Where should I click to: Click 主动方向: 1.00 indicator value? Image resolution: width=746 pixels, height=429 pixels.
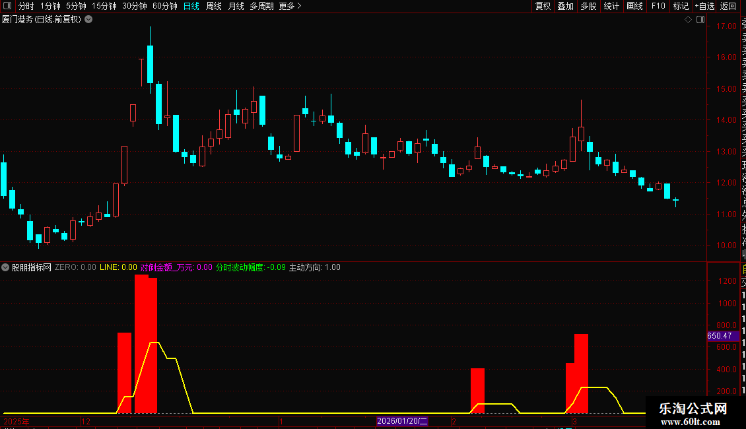point(315,267)
